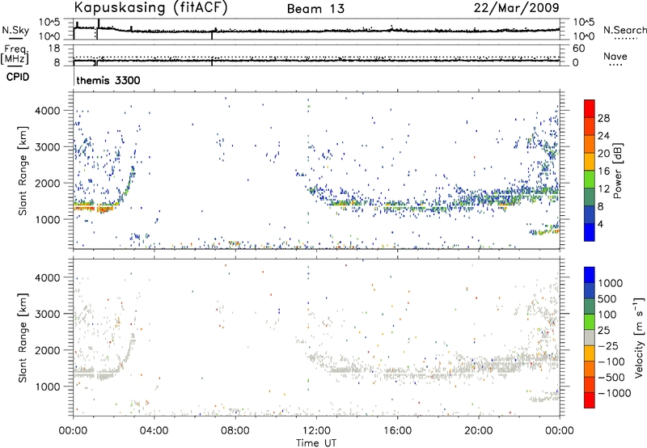647x448 pixels.
Task: Click the solid line sample under N.Sky
Action: pyautogui.click(x=15, y=38)
